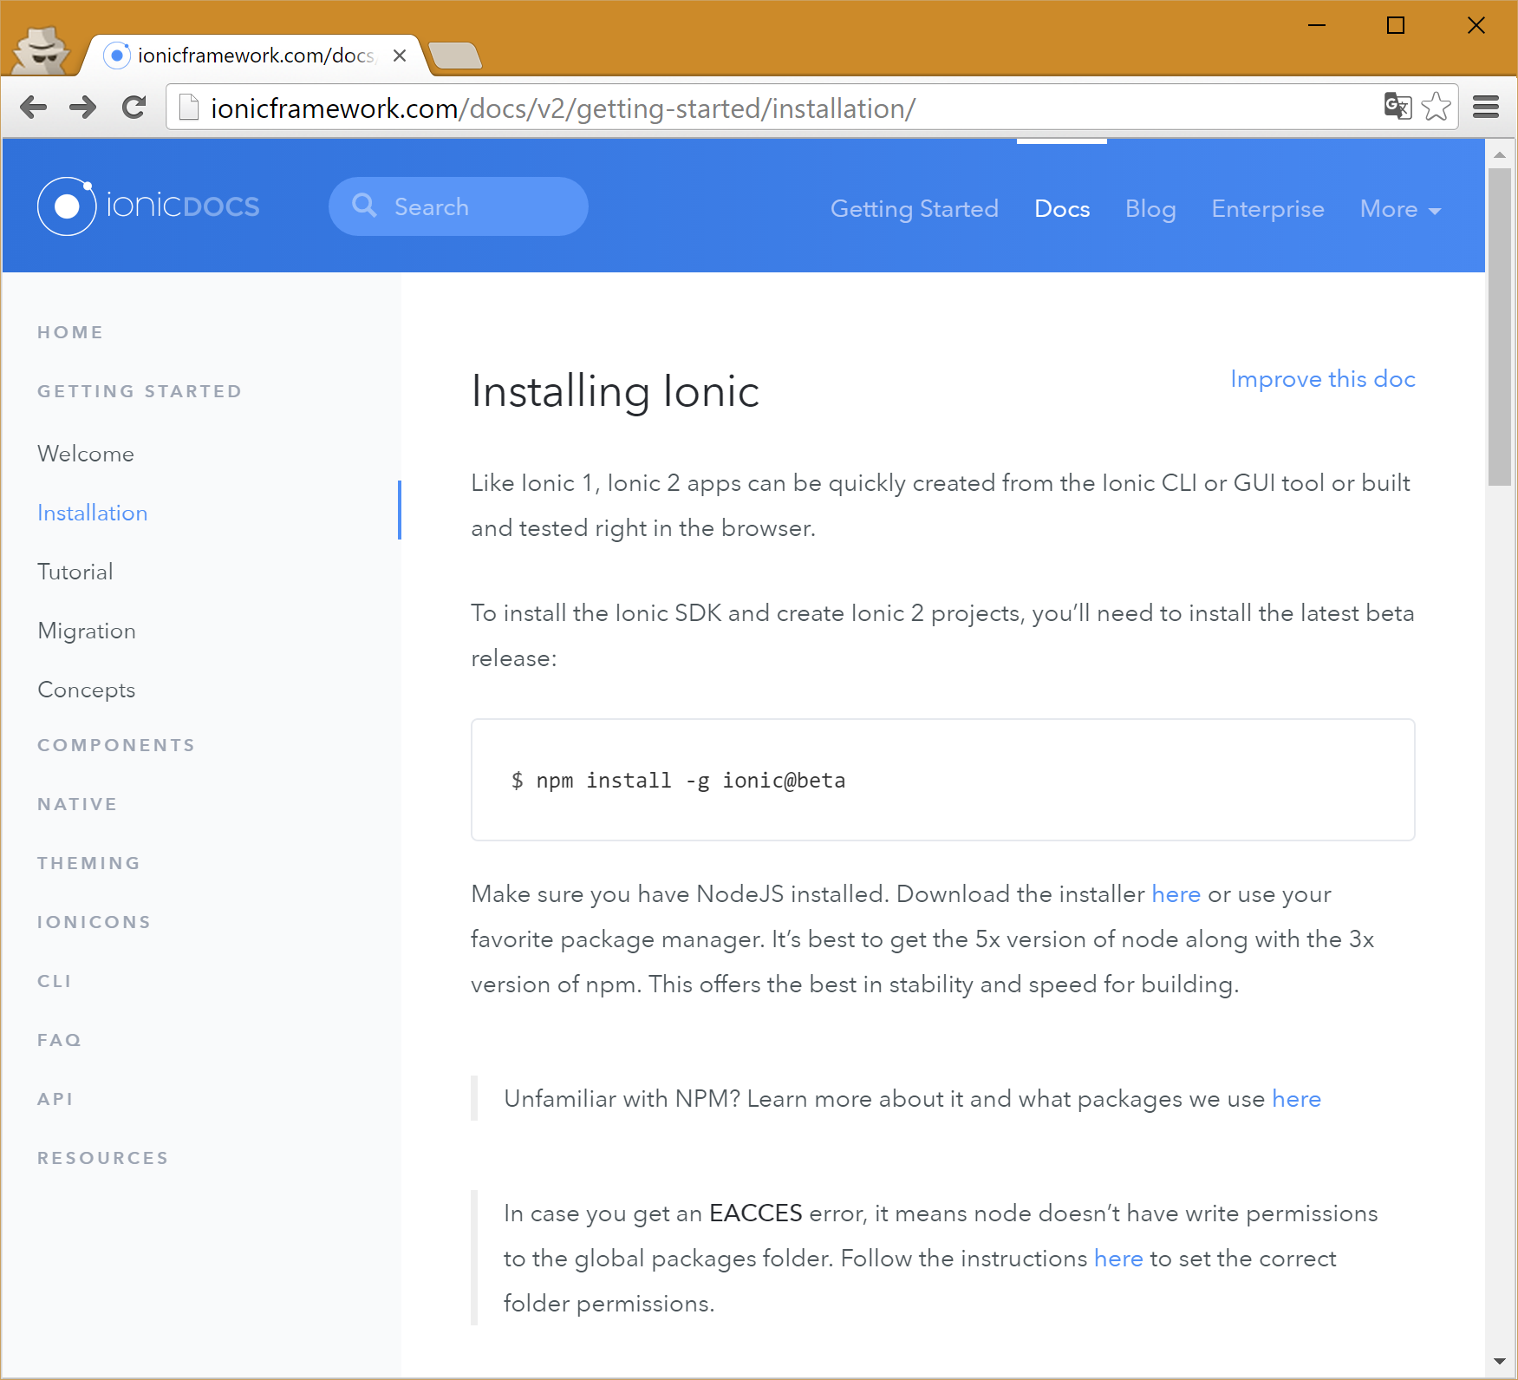Expand the NATIVE sidebar section

click(77, 803)
